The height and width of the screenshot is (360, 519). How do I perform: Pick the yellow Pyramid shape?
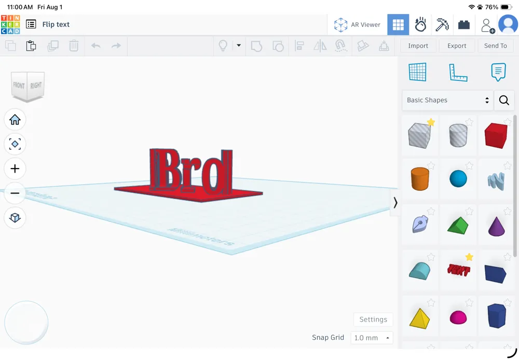(x=419, y=319)
